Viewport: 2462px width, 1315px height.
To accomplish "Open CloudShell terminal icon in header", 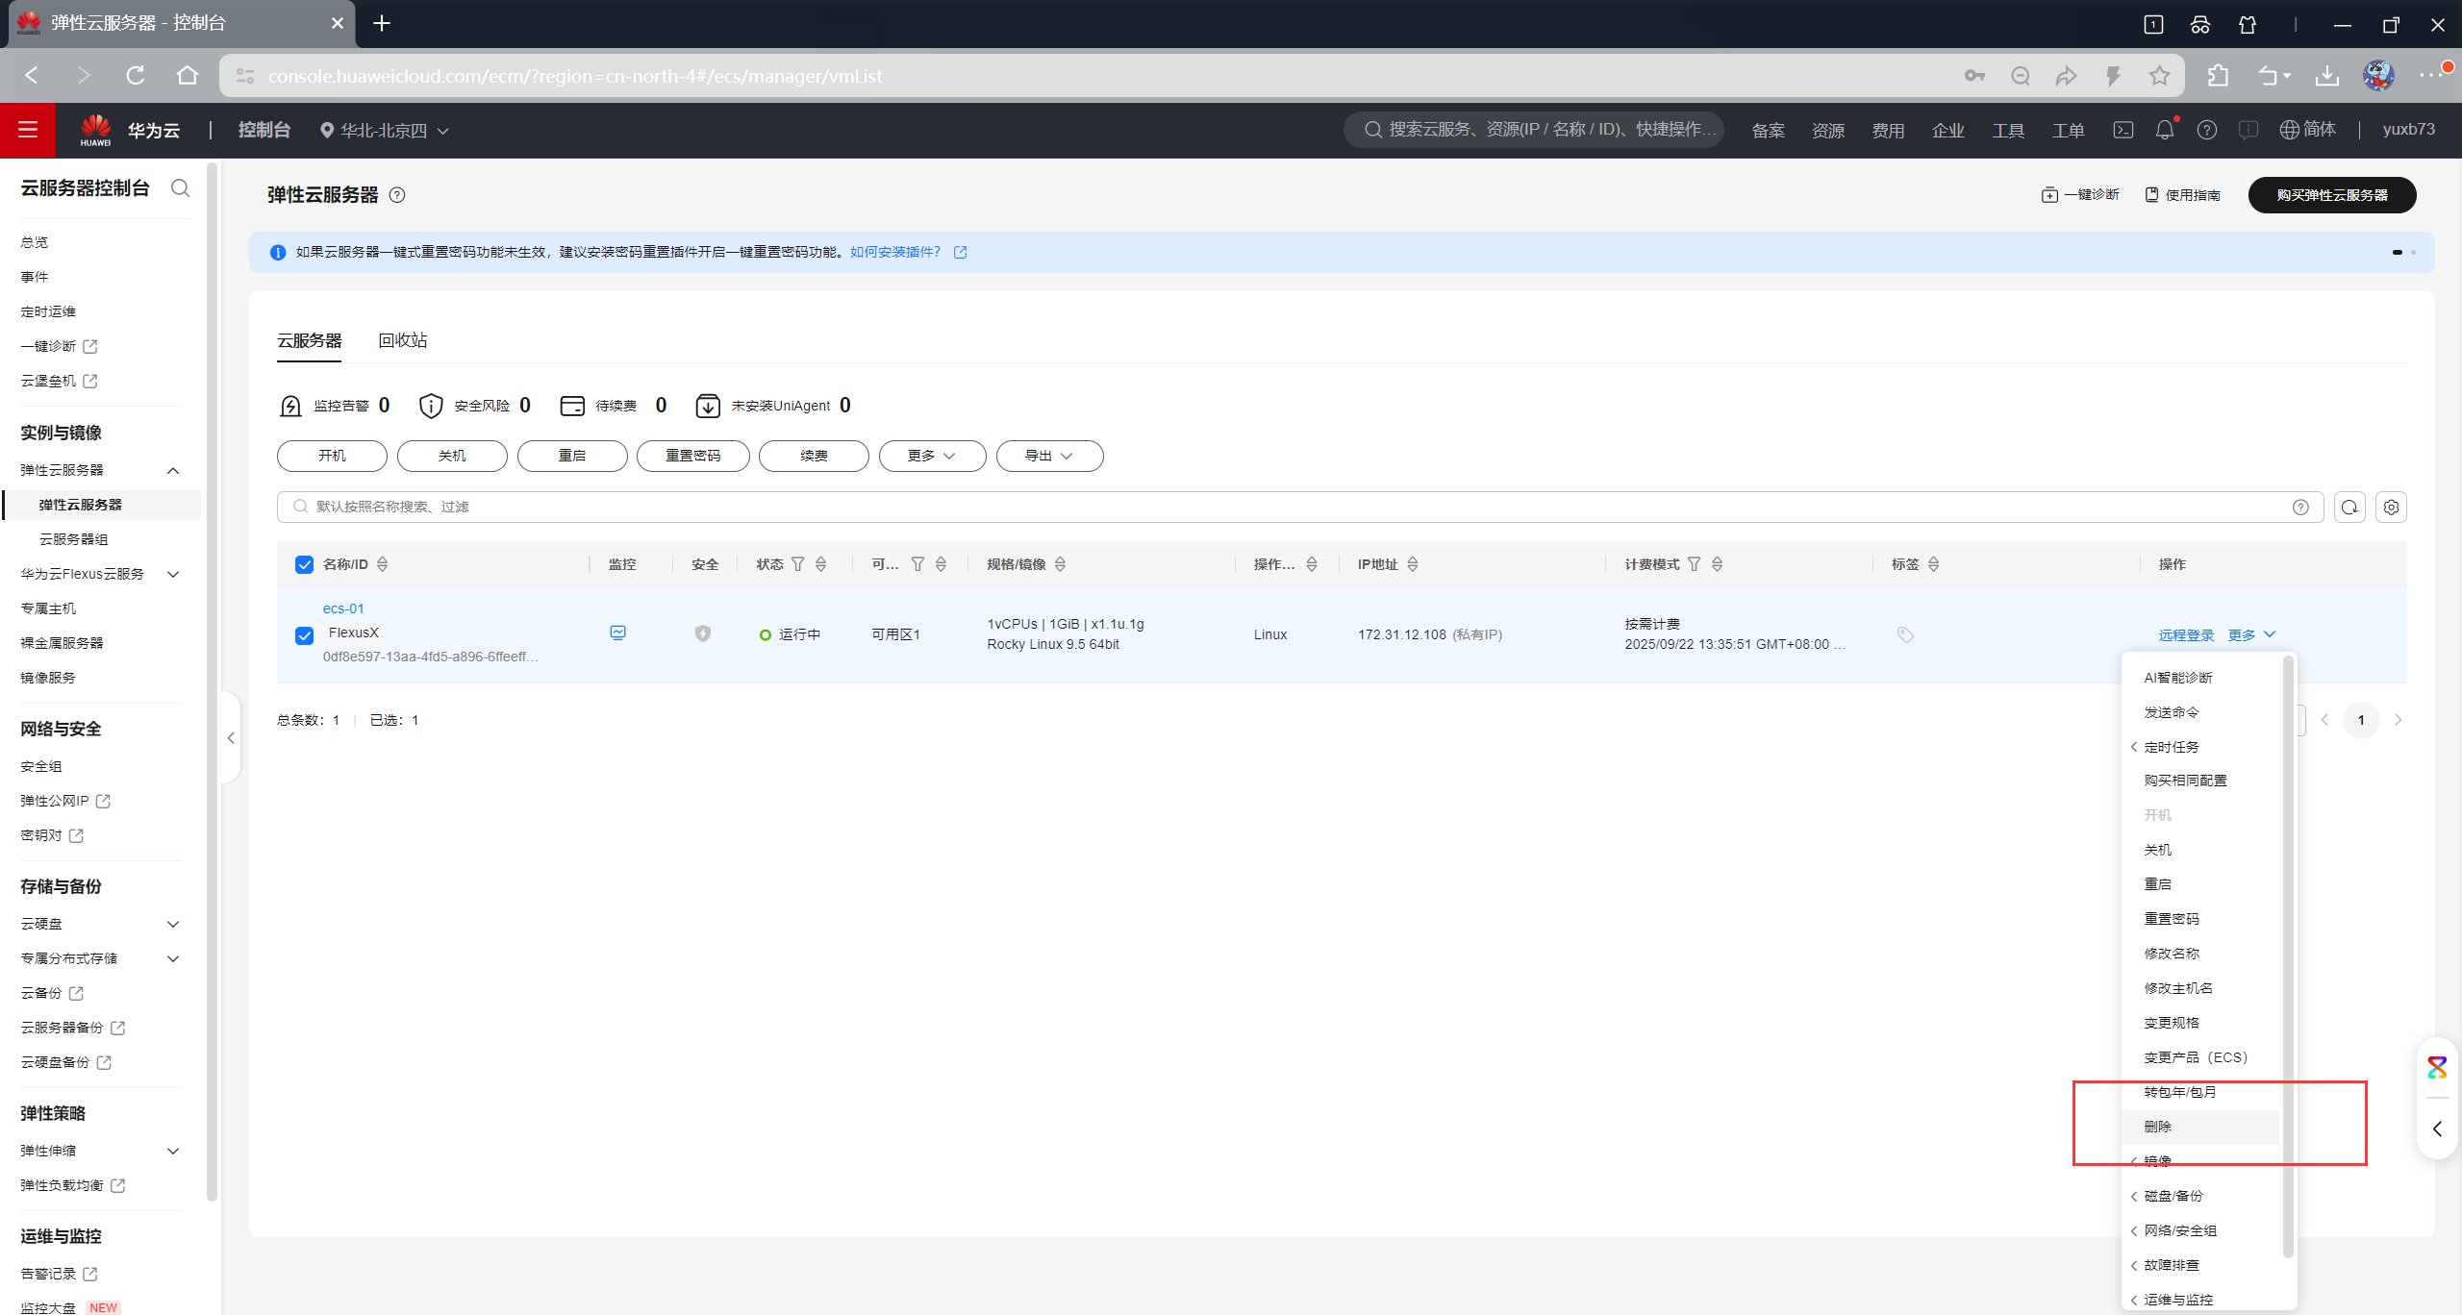I will 2123,130.
